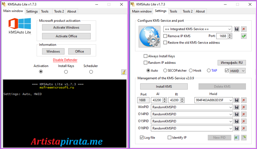Select the Activation radio button
This screenshot has height=149, width=257.
(x=41, y=72)
